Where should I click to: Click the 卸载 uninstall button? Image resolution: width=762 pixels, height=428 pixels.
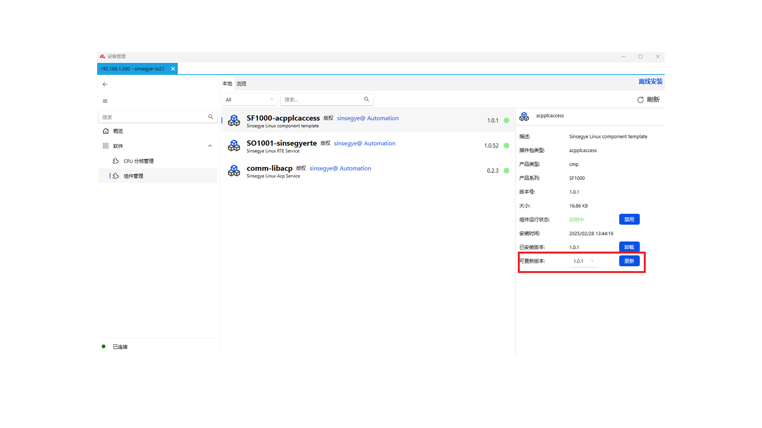coord(629,247)
